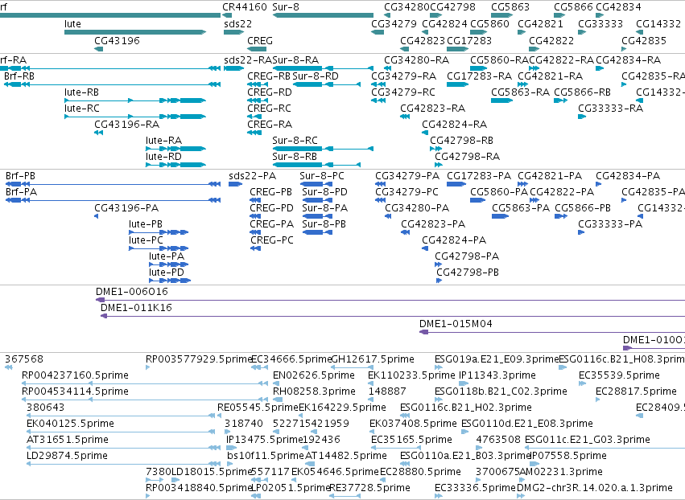The height and width of the screenshot is (500, 685).
Task: Select the lute-RC transcript label
Action: 81,109
